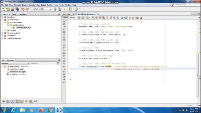Click the Windows Start button

click(x=4, y=110)
